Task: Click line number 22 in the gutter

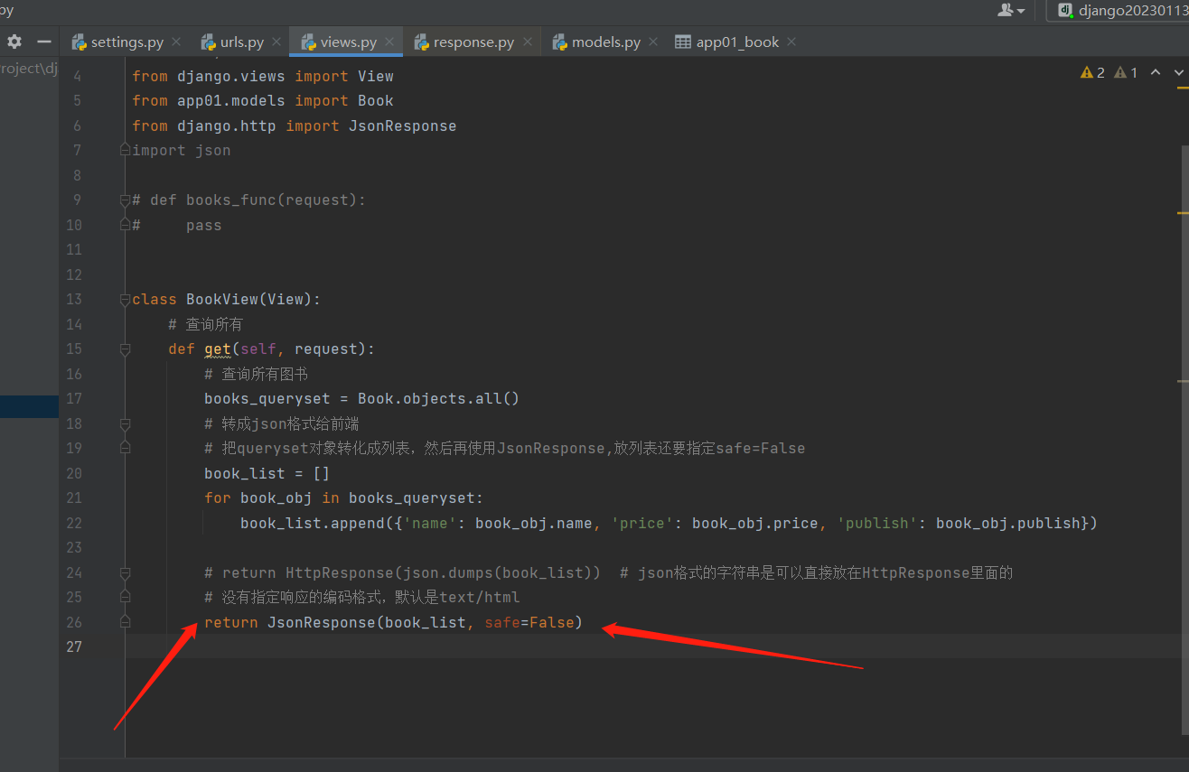Action: [x=73, y=523]
